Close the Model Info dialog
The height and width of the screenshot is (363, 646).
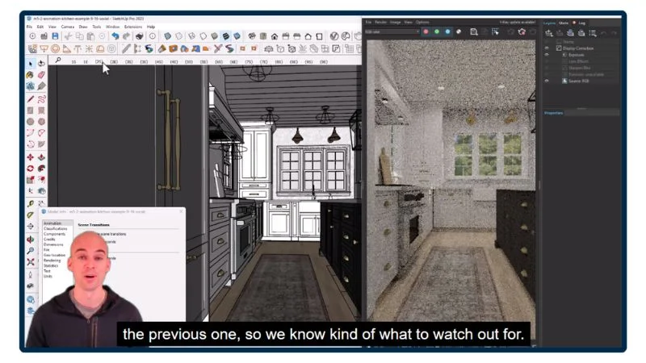tap(181, 211)
